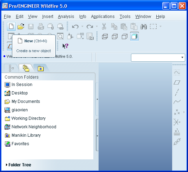Open the File menu
Screen dimensions: 188x172
pyautogui.click(x=7, y=17)
